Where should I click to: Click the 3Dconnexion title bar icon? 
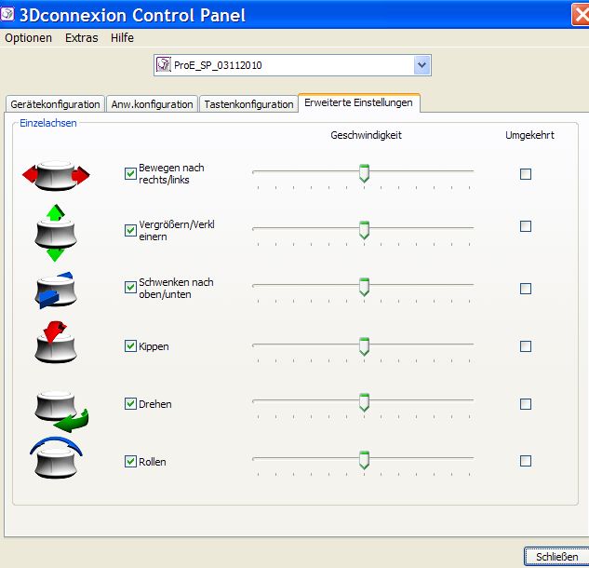[x=7, y=14]
